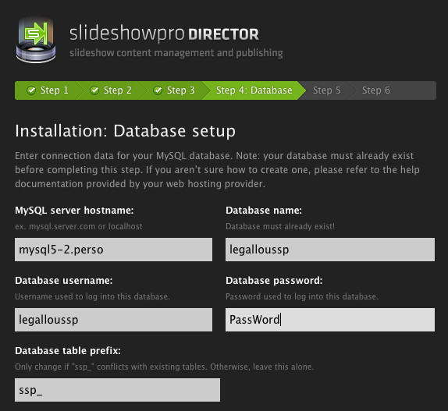Select Step 3 in the progress bar
The width and height of the screenshot is (448, 411).
pyautogui.click(x=174, y=90)
